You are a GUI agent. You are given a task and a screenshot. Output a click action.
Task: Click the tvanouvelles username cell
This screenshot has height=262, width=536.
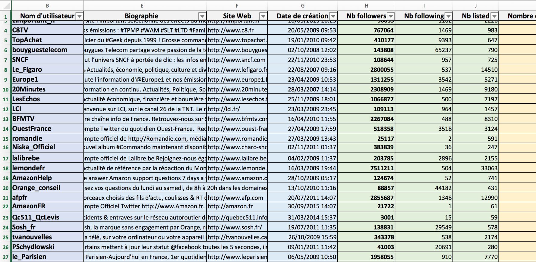[x=47, y=237]
